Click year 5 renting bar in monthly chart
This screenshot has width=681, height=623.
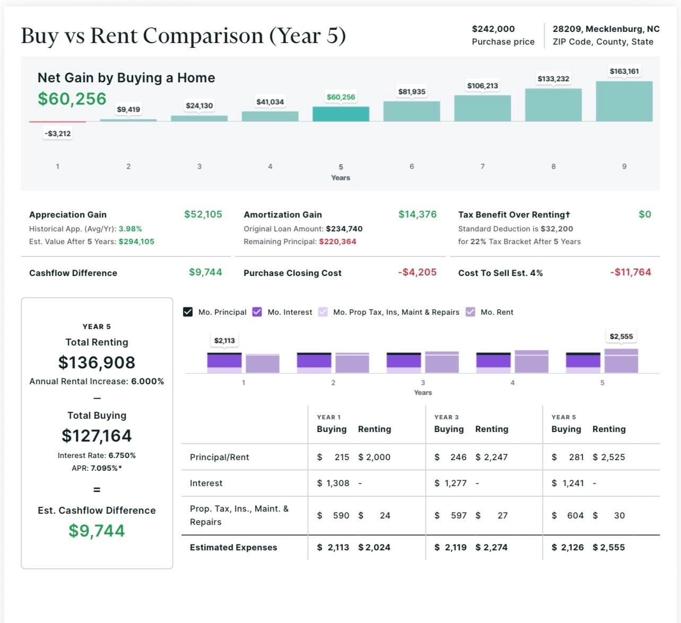[x=621, y=361]
